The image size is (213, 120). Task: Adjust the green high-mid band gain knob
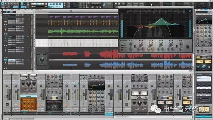tap(161, 44)
